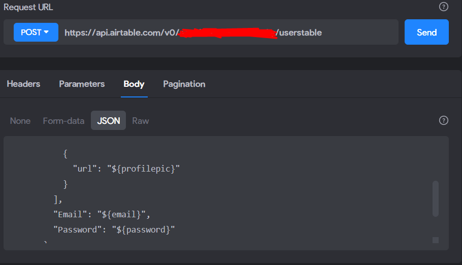Select the None body type
Screen dimensions: 462x265
[x=20, y=121]
